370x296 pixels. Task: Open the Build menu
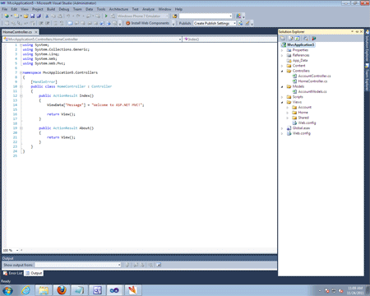(51, 9)
